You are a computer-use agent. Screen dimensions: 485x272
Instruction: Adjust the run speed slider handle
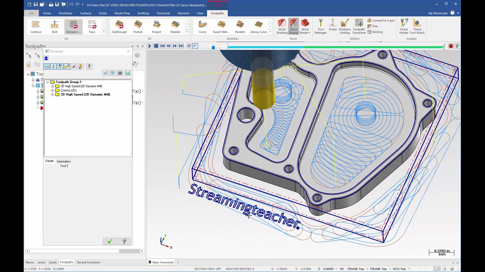(213, 47)
